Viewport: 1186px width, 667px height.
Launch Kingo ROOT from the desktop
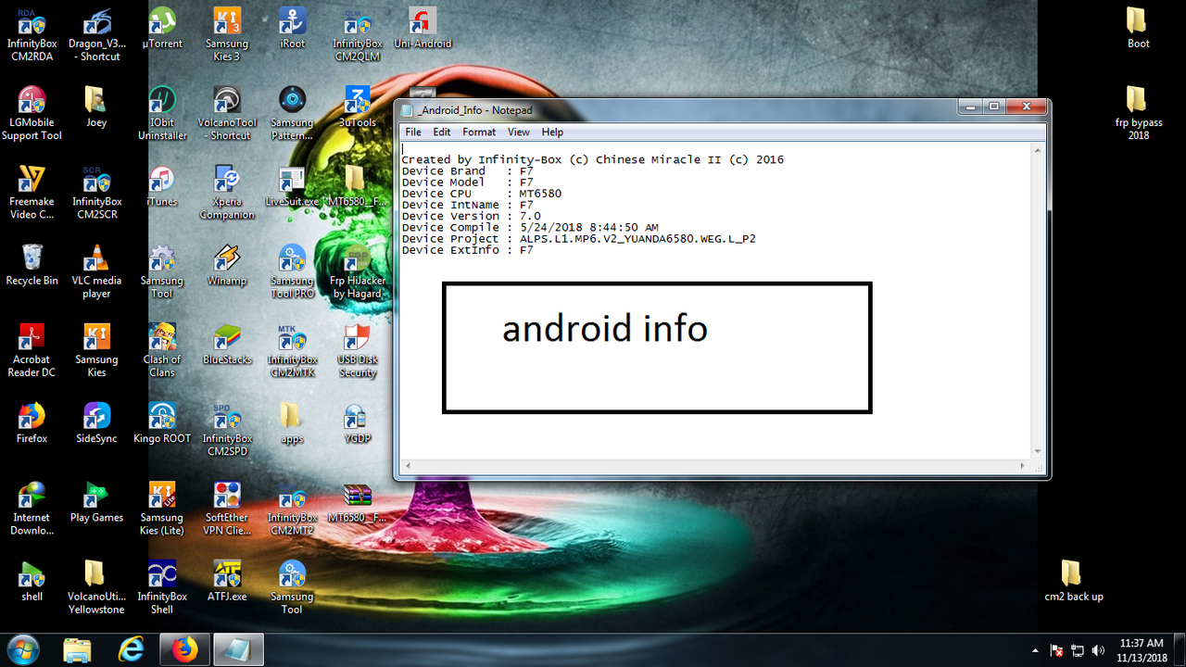point(162,422)
